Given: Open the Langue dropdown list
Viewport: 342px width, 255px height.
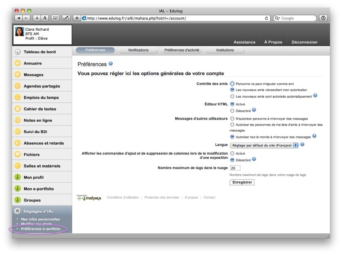Looking at the screenshot, I should pos(264,145).
